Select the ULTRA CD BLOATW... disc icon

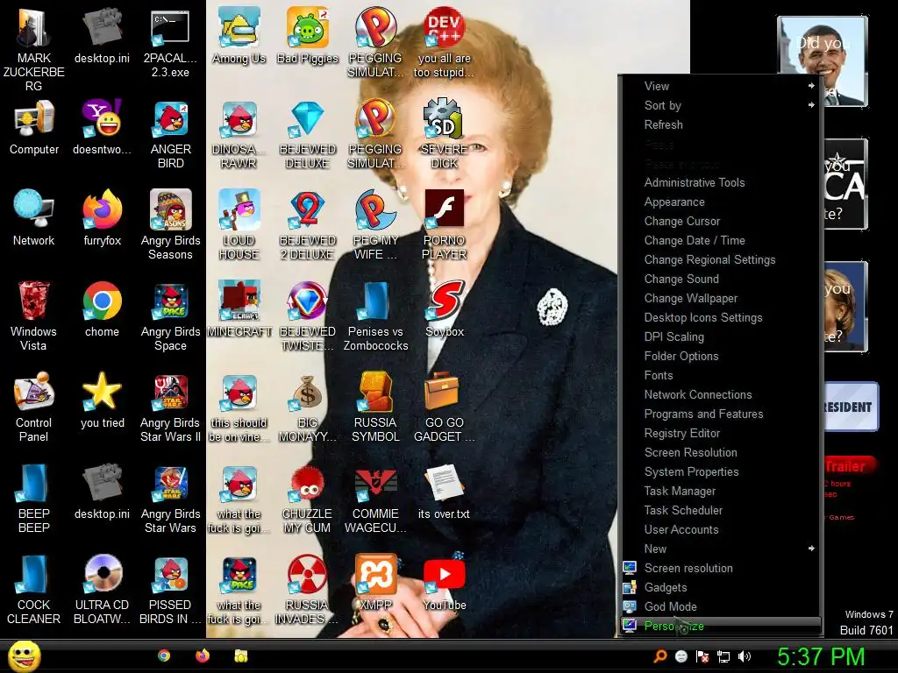click(103, 589)
